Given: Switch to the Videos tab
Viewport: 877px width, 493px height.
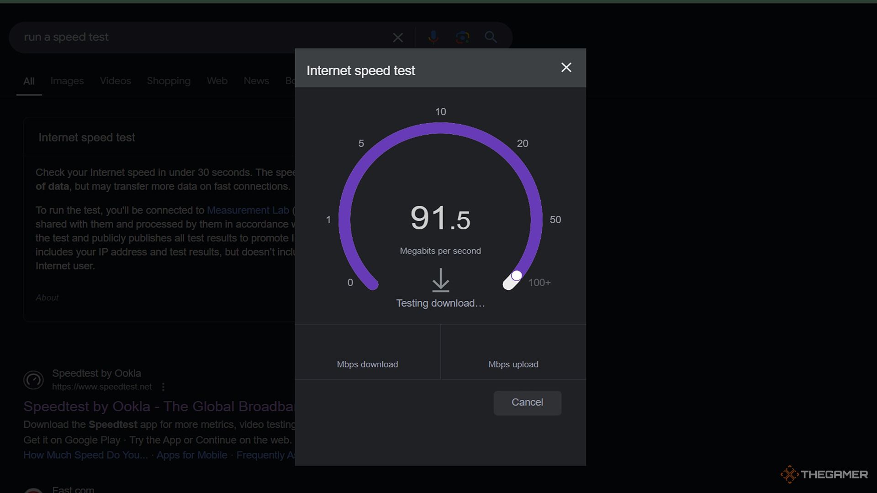Looking at the screenshot, I should 115,81.
